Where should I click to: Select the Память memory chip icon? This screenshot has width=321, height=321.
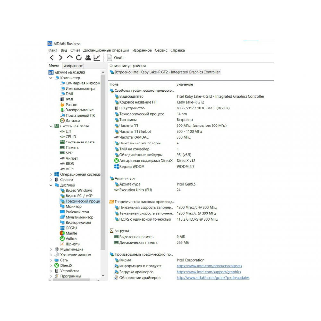pos(62,147)
